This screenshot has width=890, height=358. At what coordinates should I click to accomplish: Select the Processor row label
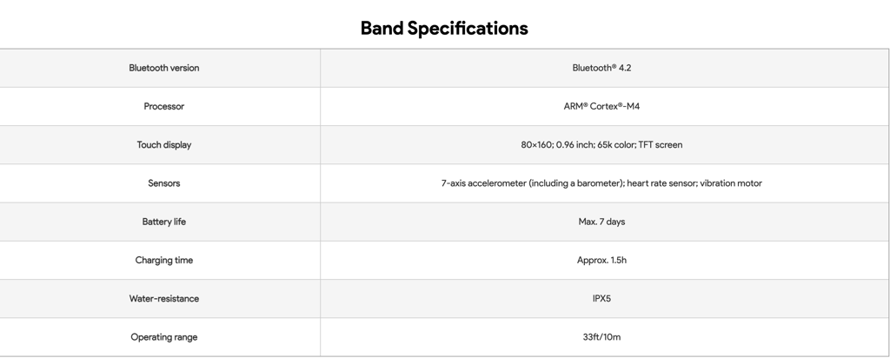click(x=164, y=106)
